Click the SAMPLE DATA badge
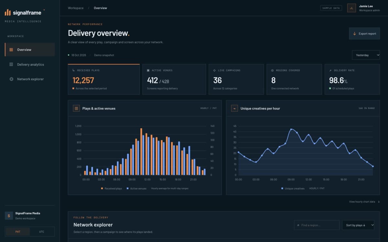This screenshot has width=388, height=242. click(x=331, y=8)
